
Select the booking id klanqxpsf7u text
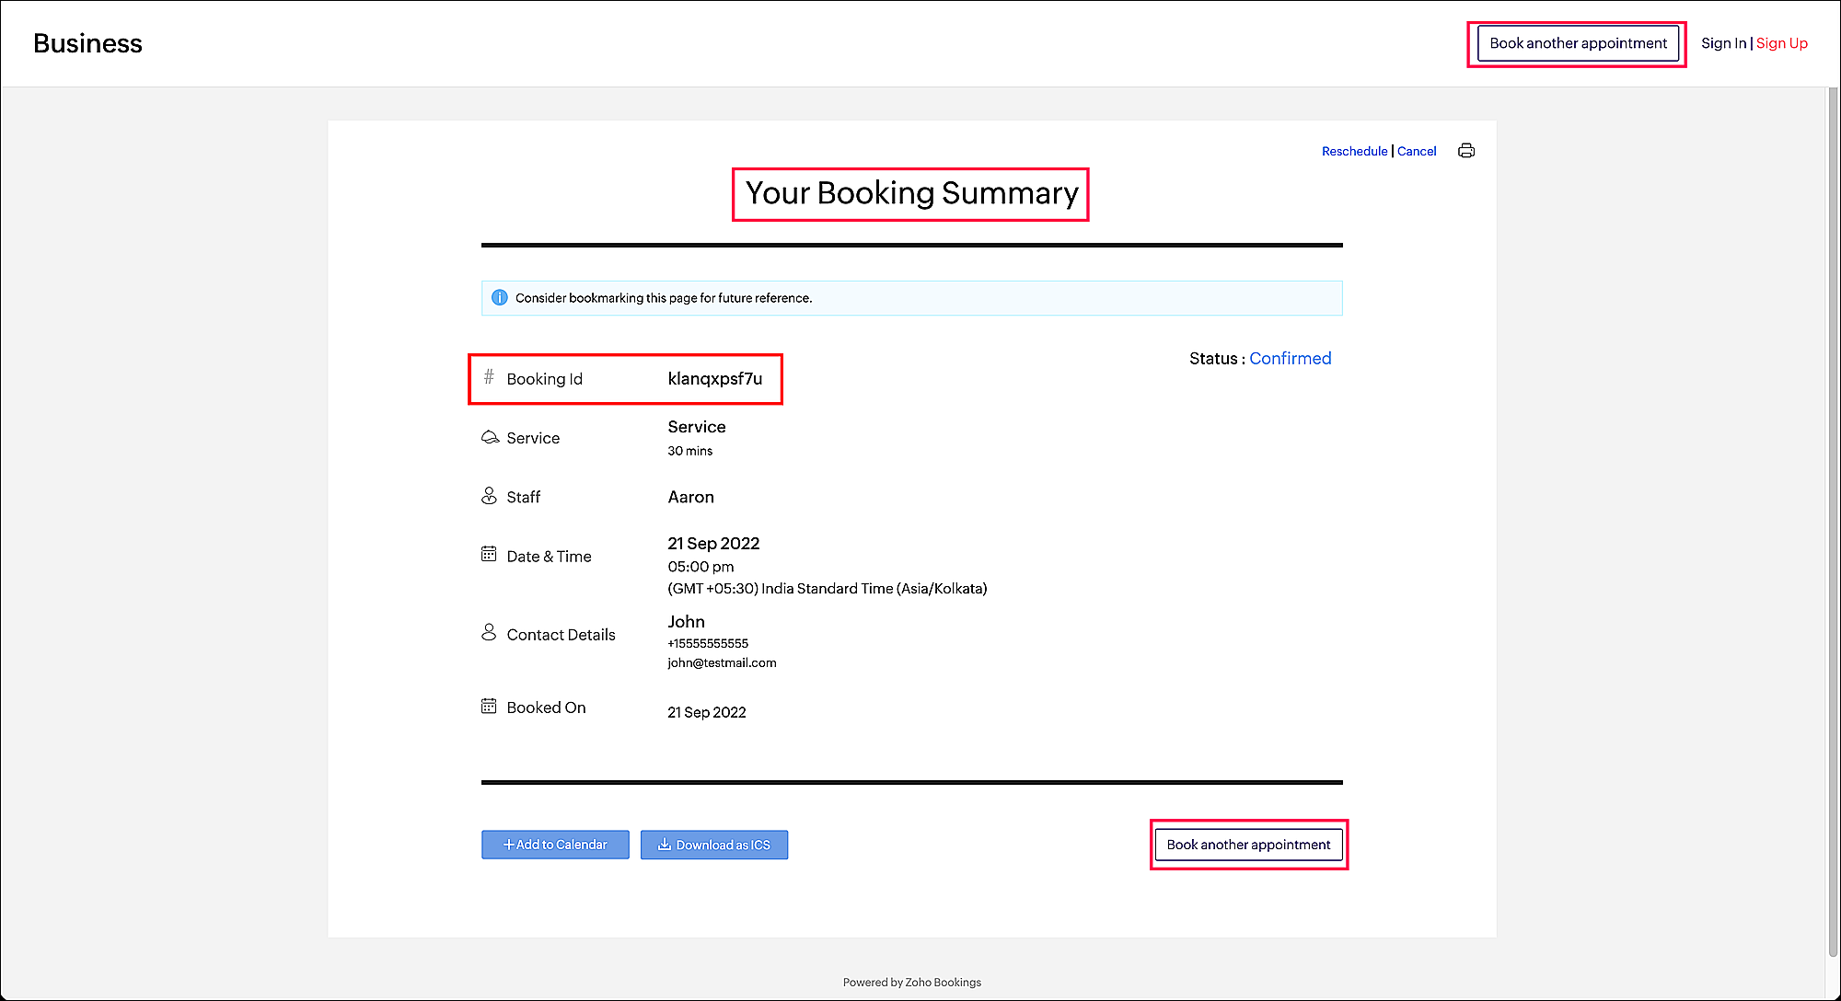tap(714, 379)
